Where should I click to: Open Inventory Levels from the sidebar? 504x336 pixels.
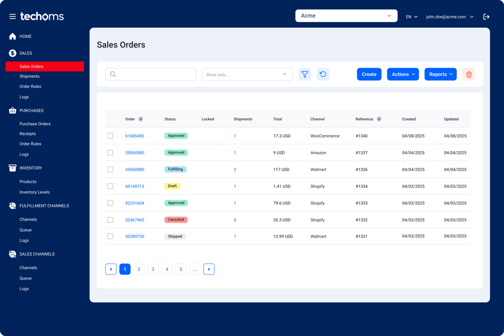[34, 192]
